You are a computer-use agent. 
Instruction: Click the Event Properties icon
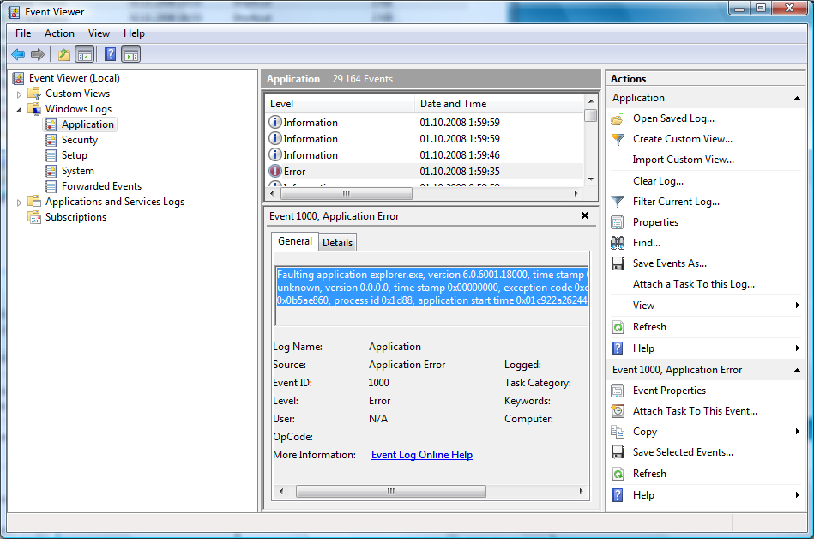(618, 391)
